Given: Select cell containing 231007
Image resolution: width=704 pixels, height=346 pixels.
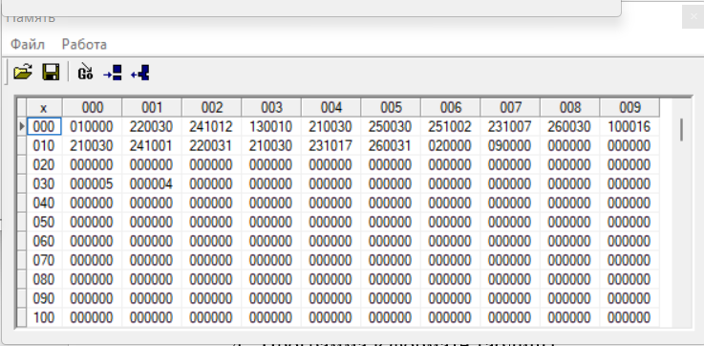Looking at the screenshot, I should pyautogui.click(x=509, y=127).
